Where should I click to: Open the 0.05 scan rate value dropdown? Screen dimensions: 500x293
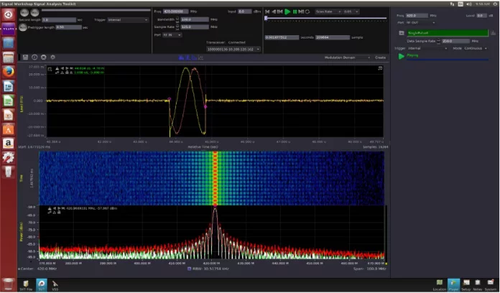(x=351, y=11)
